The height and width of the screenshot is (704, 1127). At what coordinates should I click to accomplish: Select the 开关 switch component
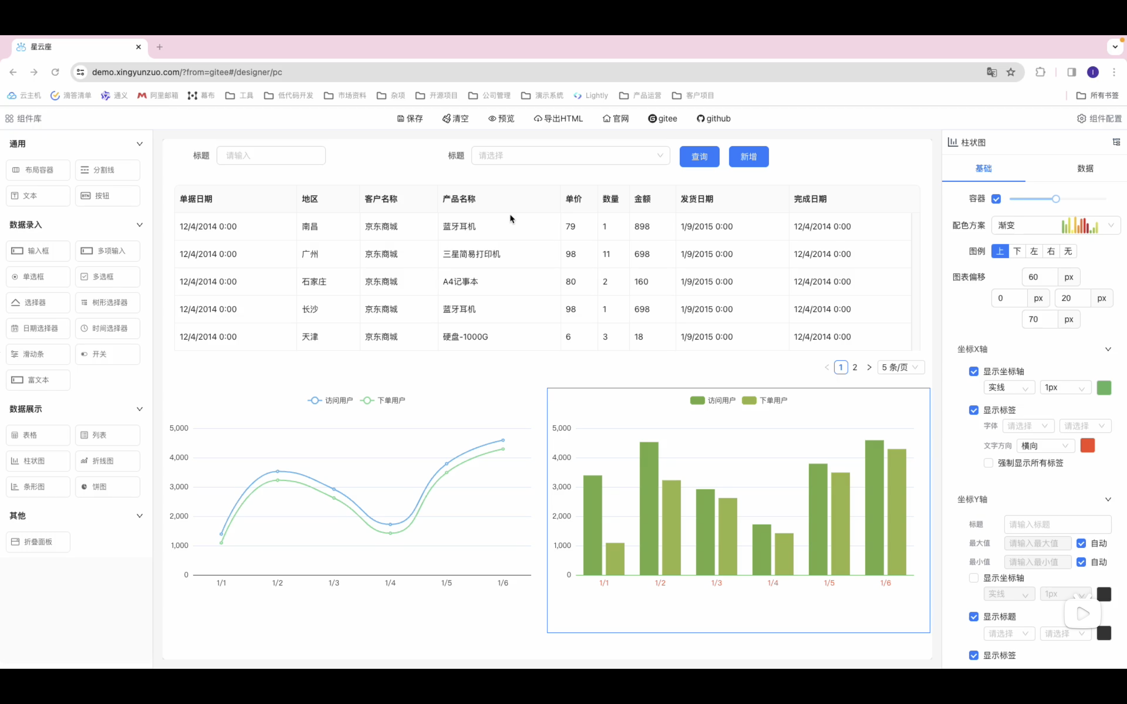coord(107,354)
